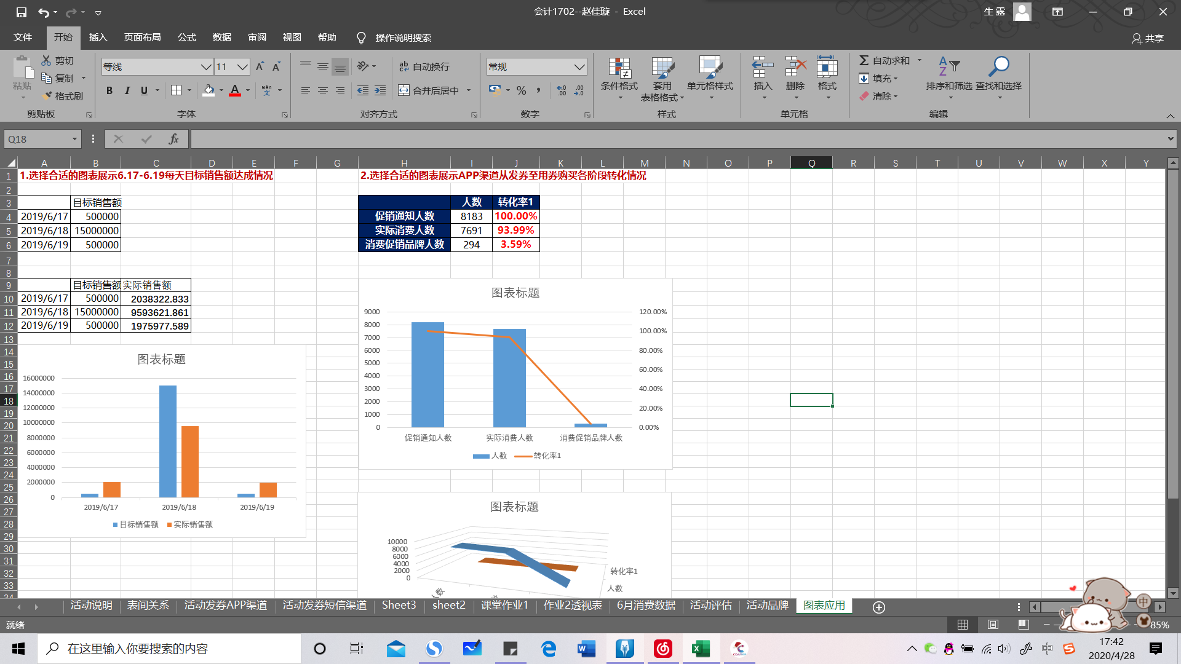Click the Format Painter brush icon

47,96
